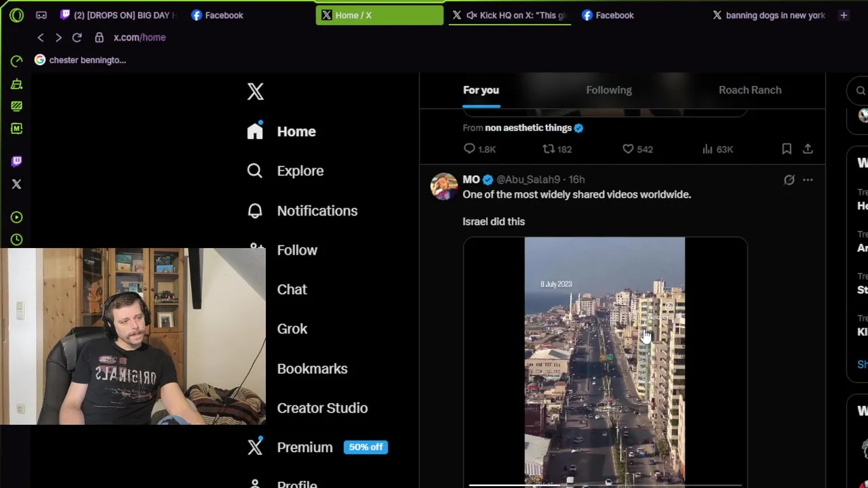Seek along the video progress bar
Viewport: 868px width, 488px height.
coord(605,485)
